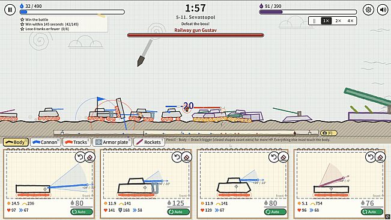Select the Rockets drawing tool

point(149,142)
